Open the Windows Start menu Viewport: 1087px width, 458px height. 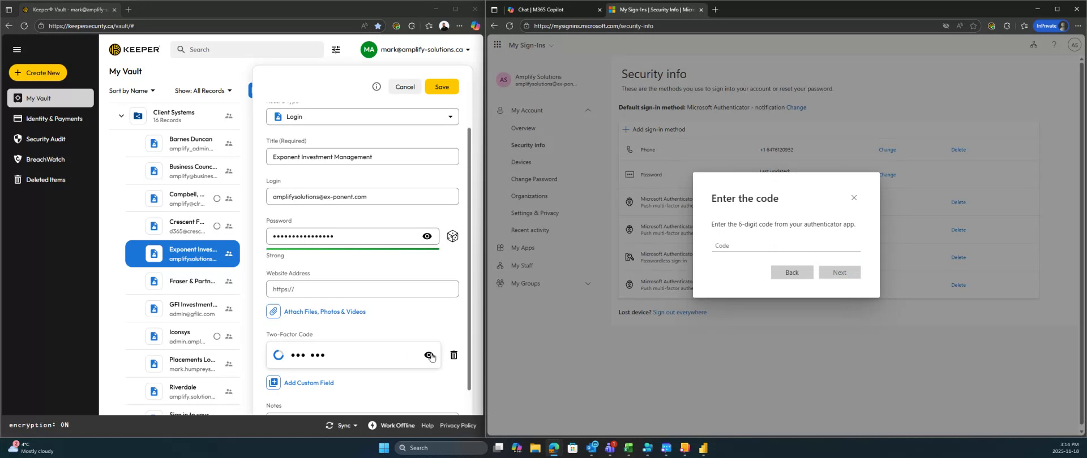(x=384, y=448)
